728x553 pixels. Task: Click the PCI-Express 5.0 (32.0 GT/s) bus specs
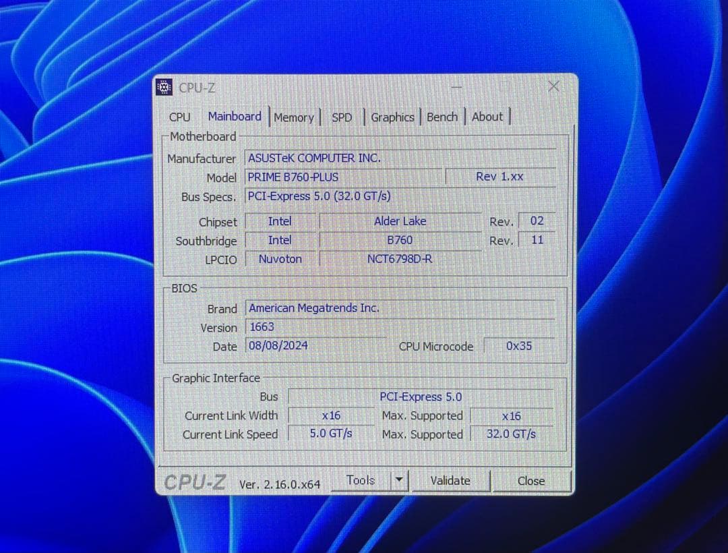(x=400, y=196)
